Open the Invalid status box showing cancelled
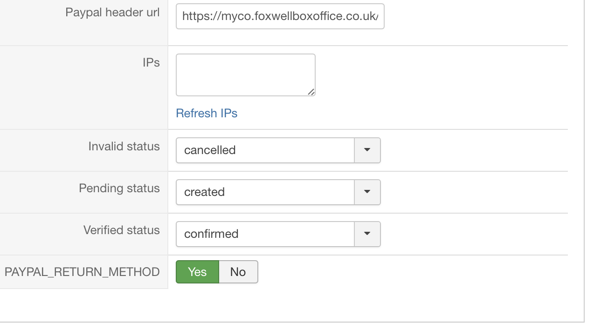 click(x=265, y=150)
